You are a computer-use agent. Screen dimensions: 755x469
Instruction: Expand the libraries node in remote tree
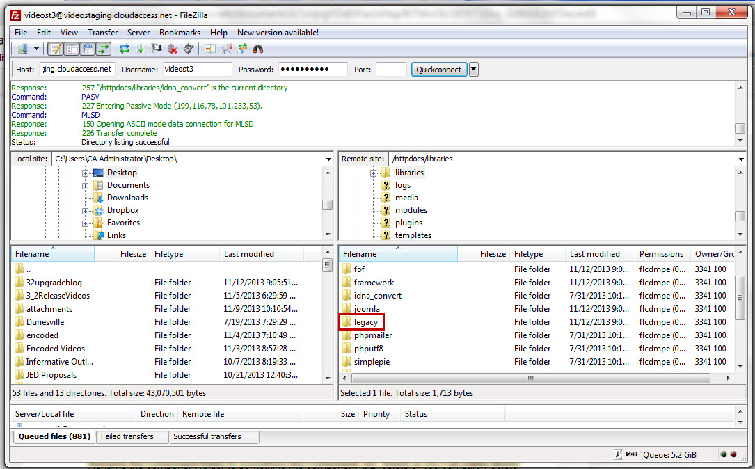(x=373, y=173)
